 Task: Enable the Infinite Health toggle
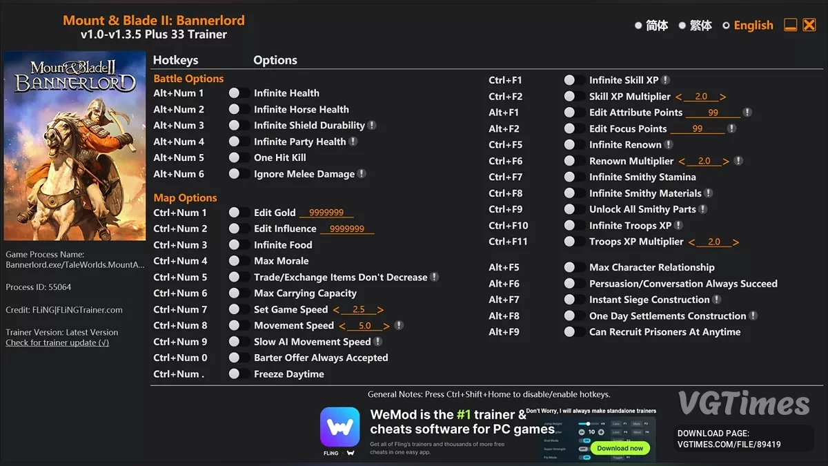239,93
